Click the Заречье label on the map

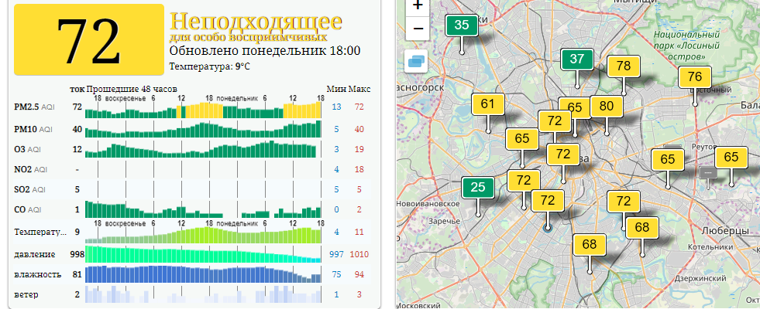click(x=443, y=222)
